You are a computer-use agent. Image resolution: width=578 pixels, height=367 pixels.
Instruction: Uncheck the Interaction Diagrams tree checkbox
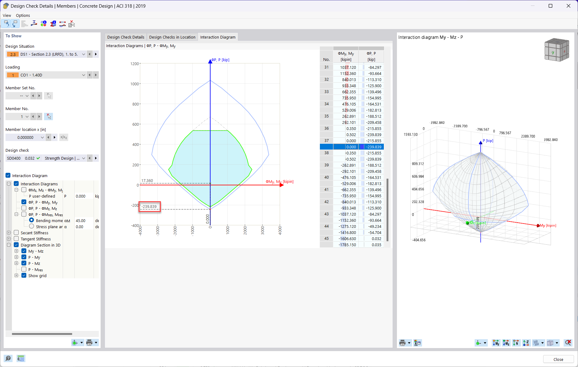tap(17, 184)
